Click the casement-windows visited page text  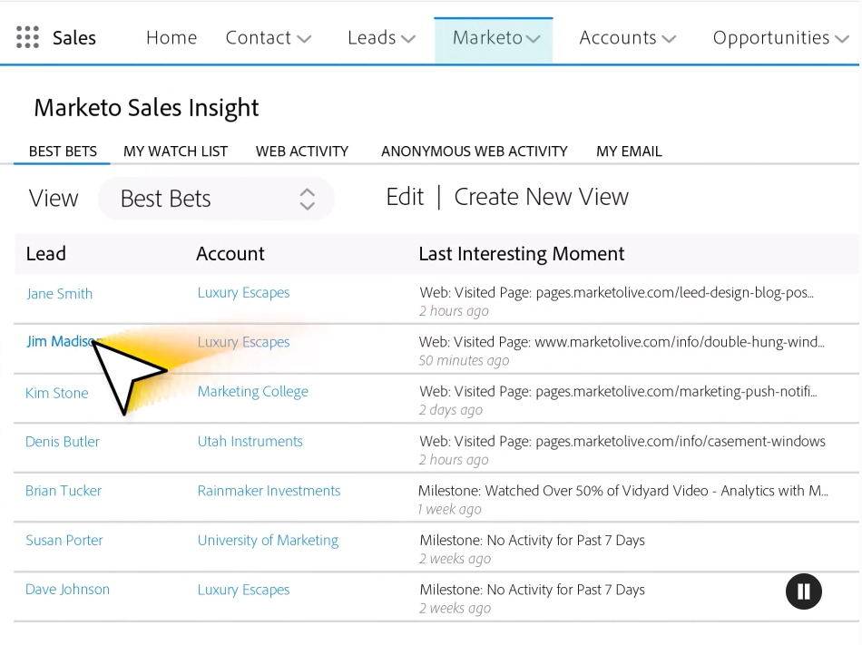[x=622, y=441]
